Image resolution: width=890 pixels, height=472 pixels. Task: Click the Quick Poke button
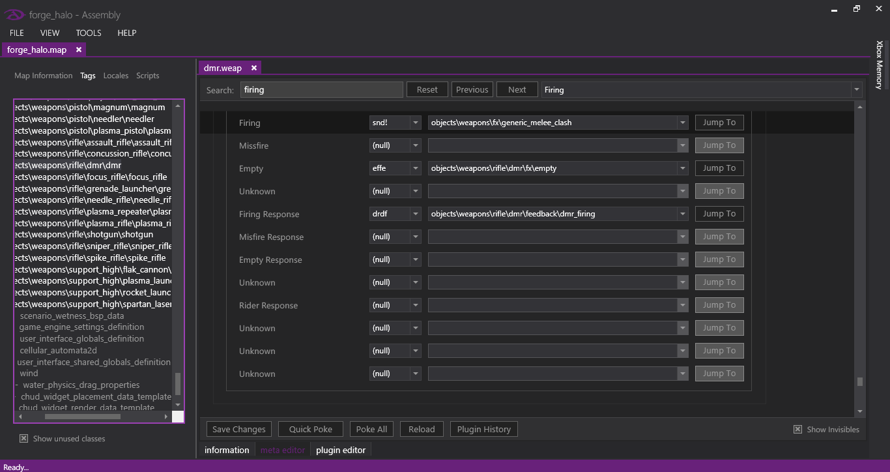(x=311, y=429)
